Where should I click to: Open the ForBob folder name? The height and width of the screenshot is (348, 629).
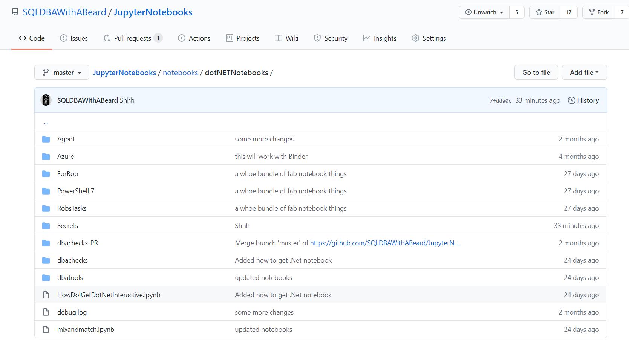pyautogui.click(x=68, y=174)
